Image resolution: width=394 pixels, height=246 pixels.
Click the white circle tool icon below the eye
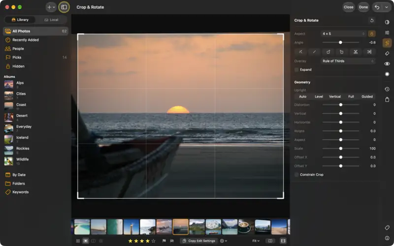387,74
